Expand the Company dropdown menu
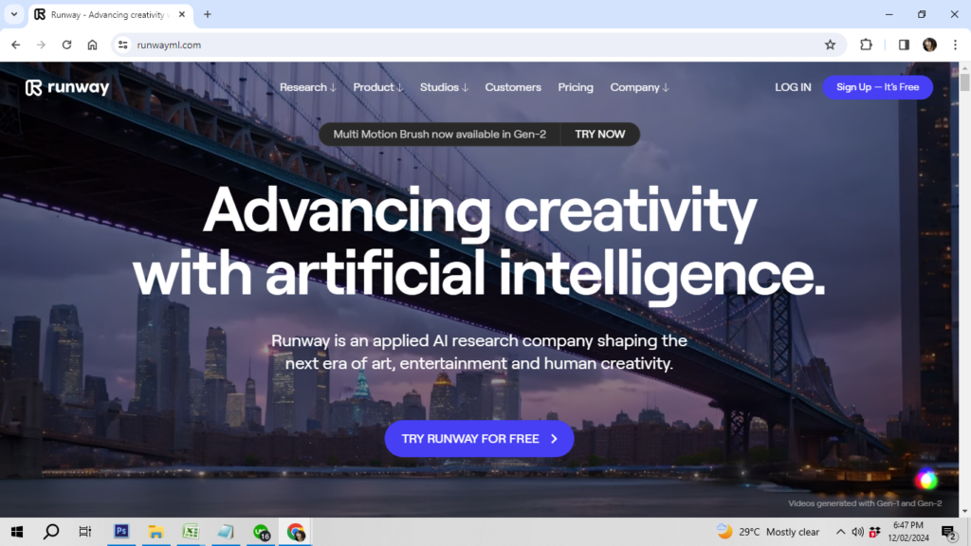This screenshot has height=546, width=971. coord(639,87)
